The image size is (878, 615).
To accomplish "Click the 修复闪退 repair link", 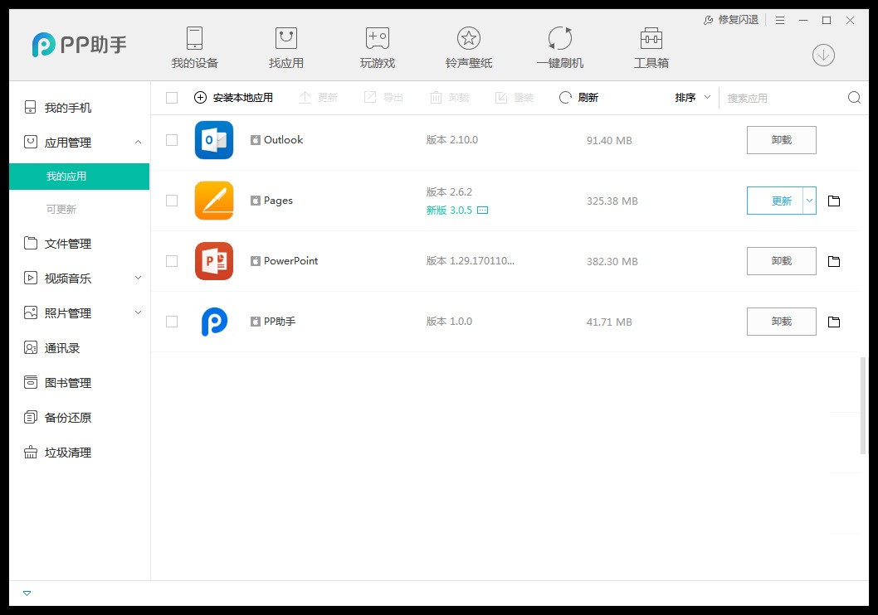I will point(731,20).
